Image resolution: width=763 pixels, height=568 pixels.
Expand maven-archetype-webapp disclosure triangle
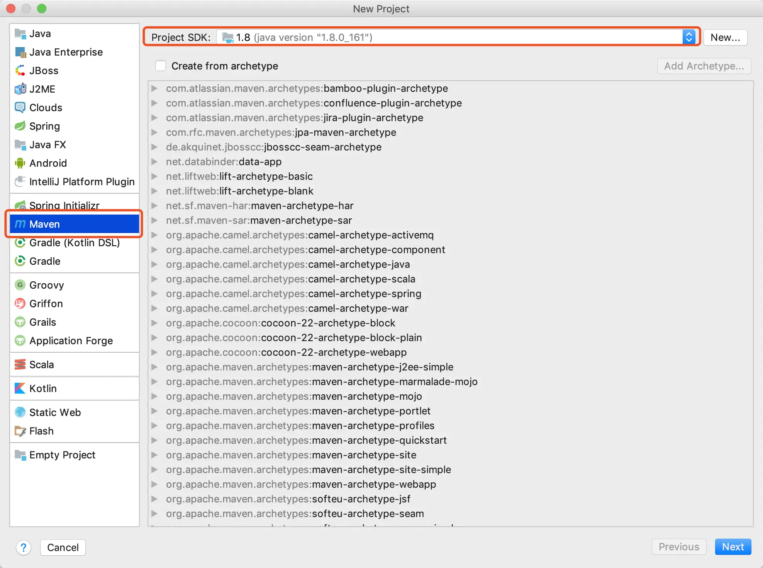(x=154, y=484)
